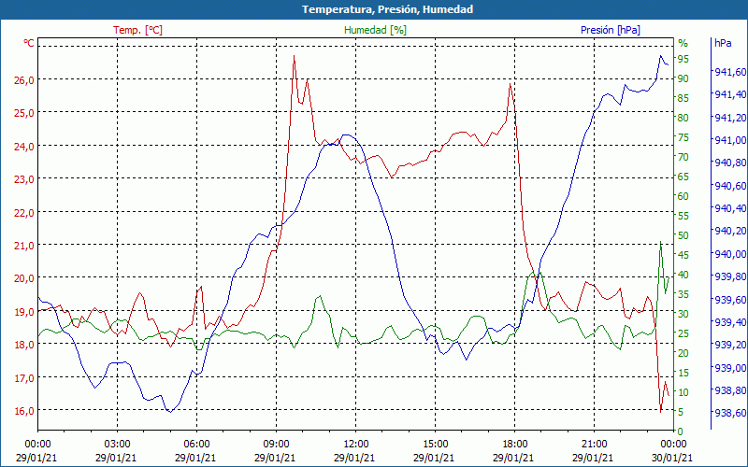Click the '21:00' time axis label
Viewport: 748px width, 467px height.
(594, 445)
